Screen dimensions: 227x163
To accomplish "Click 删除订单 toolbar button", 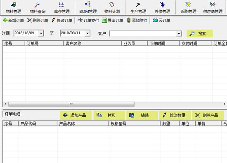I will click(x=38, y=20).
